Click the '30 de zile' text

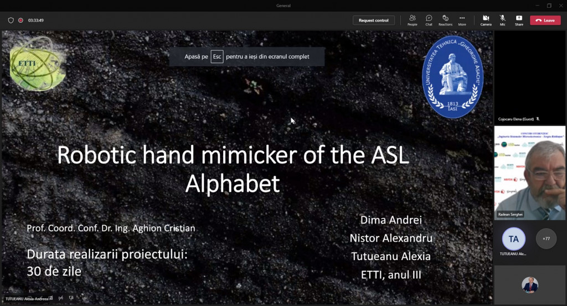[54, 271]
